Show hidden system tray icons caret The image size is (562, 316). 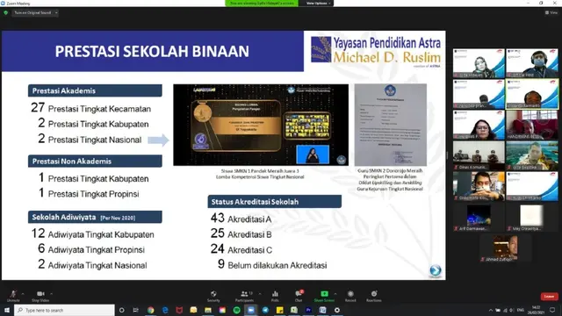tap(490, 310)
